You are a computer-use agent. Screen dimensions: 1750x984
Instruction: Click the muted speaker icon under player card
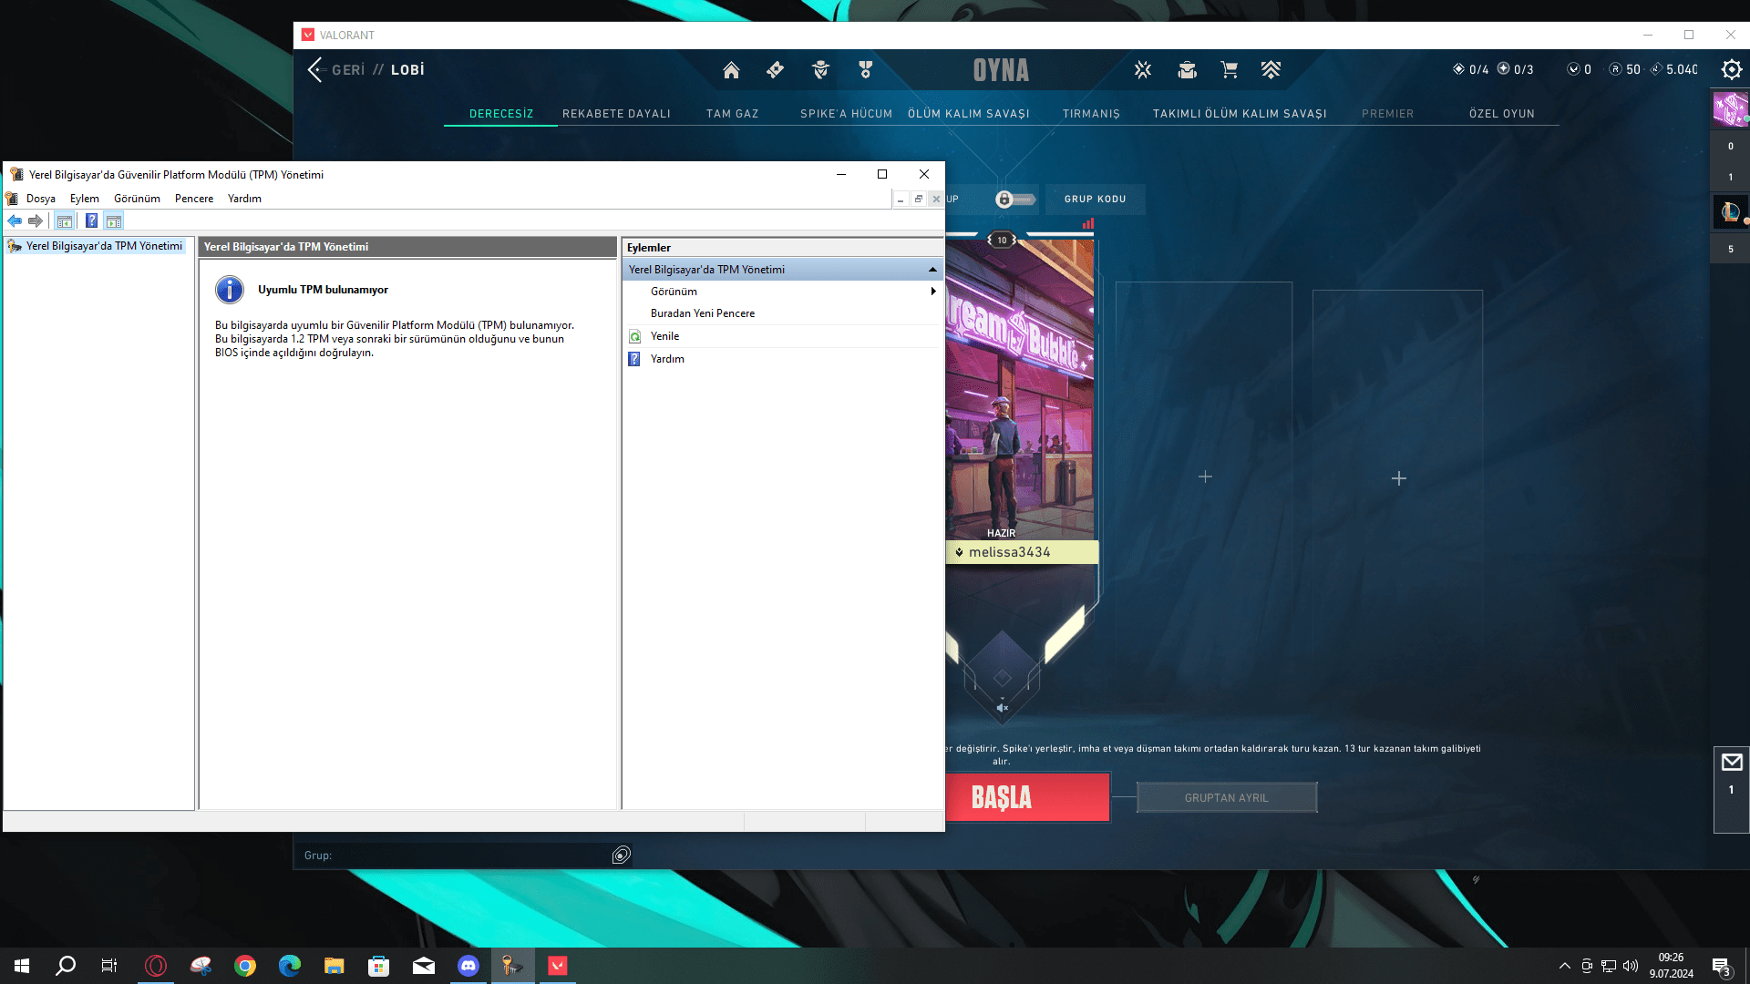click(x=1003, y=708)
